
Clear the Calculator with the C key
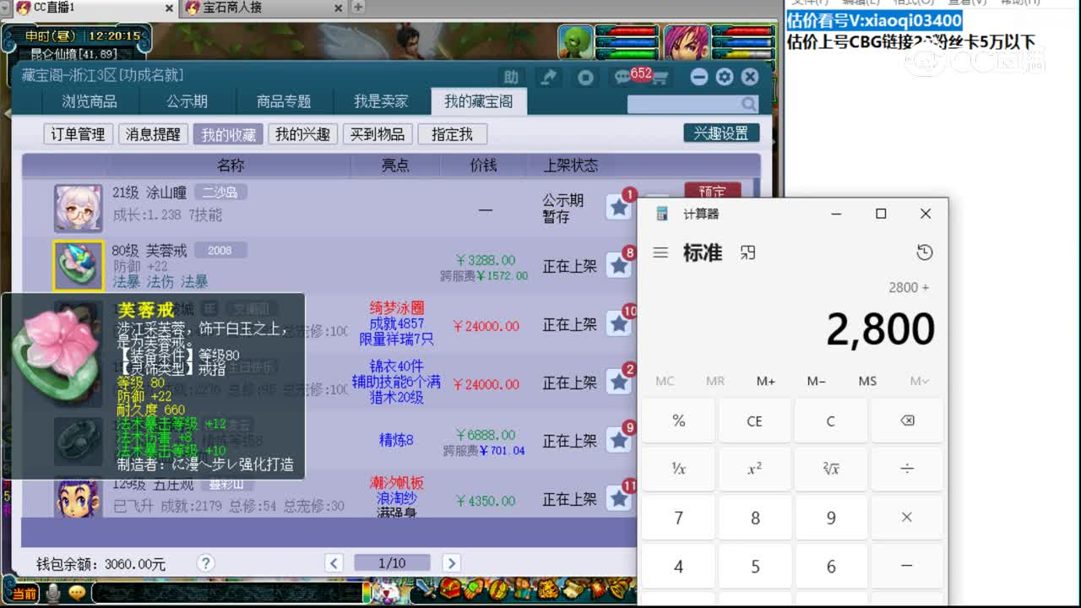tap(831, 421)
